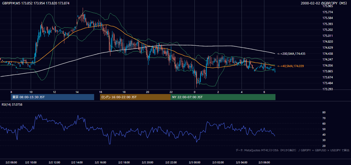Click the bottom date label 2/2 16:00
This screenshot has width=351, height=165.
pyautogui.click(x=100, y=162)
